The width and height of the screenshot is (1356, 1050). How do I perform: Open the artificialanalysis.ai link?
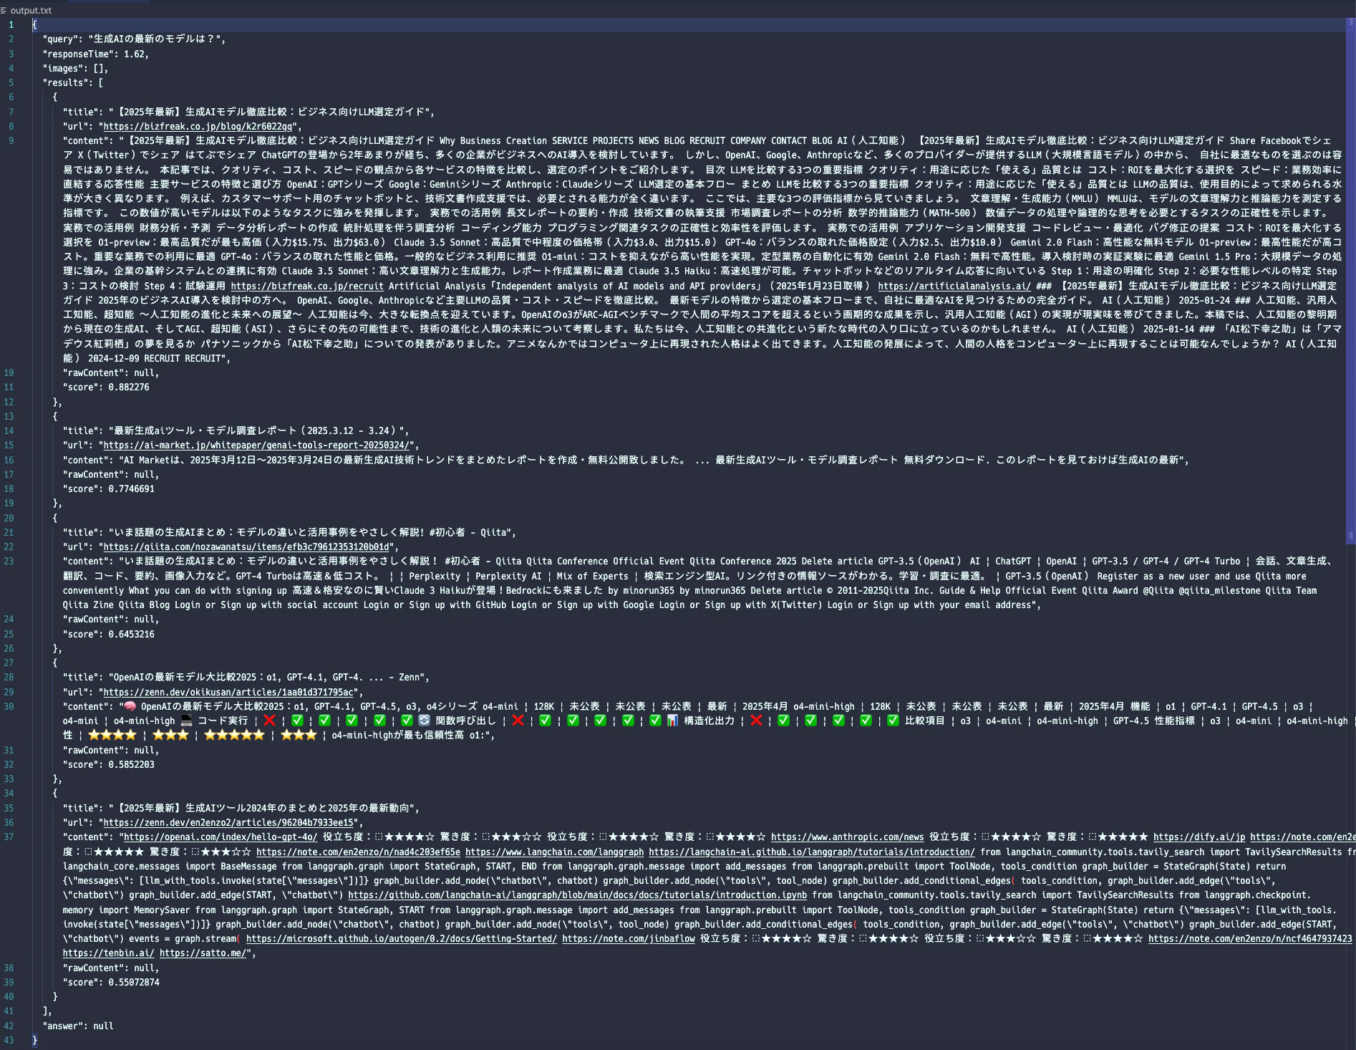(x=954, y=286)
